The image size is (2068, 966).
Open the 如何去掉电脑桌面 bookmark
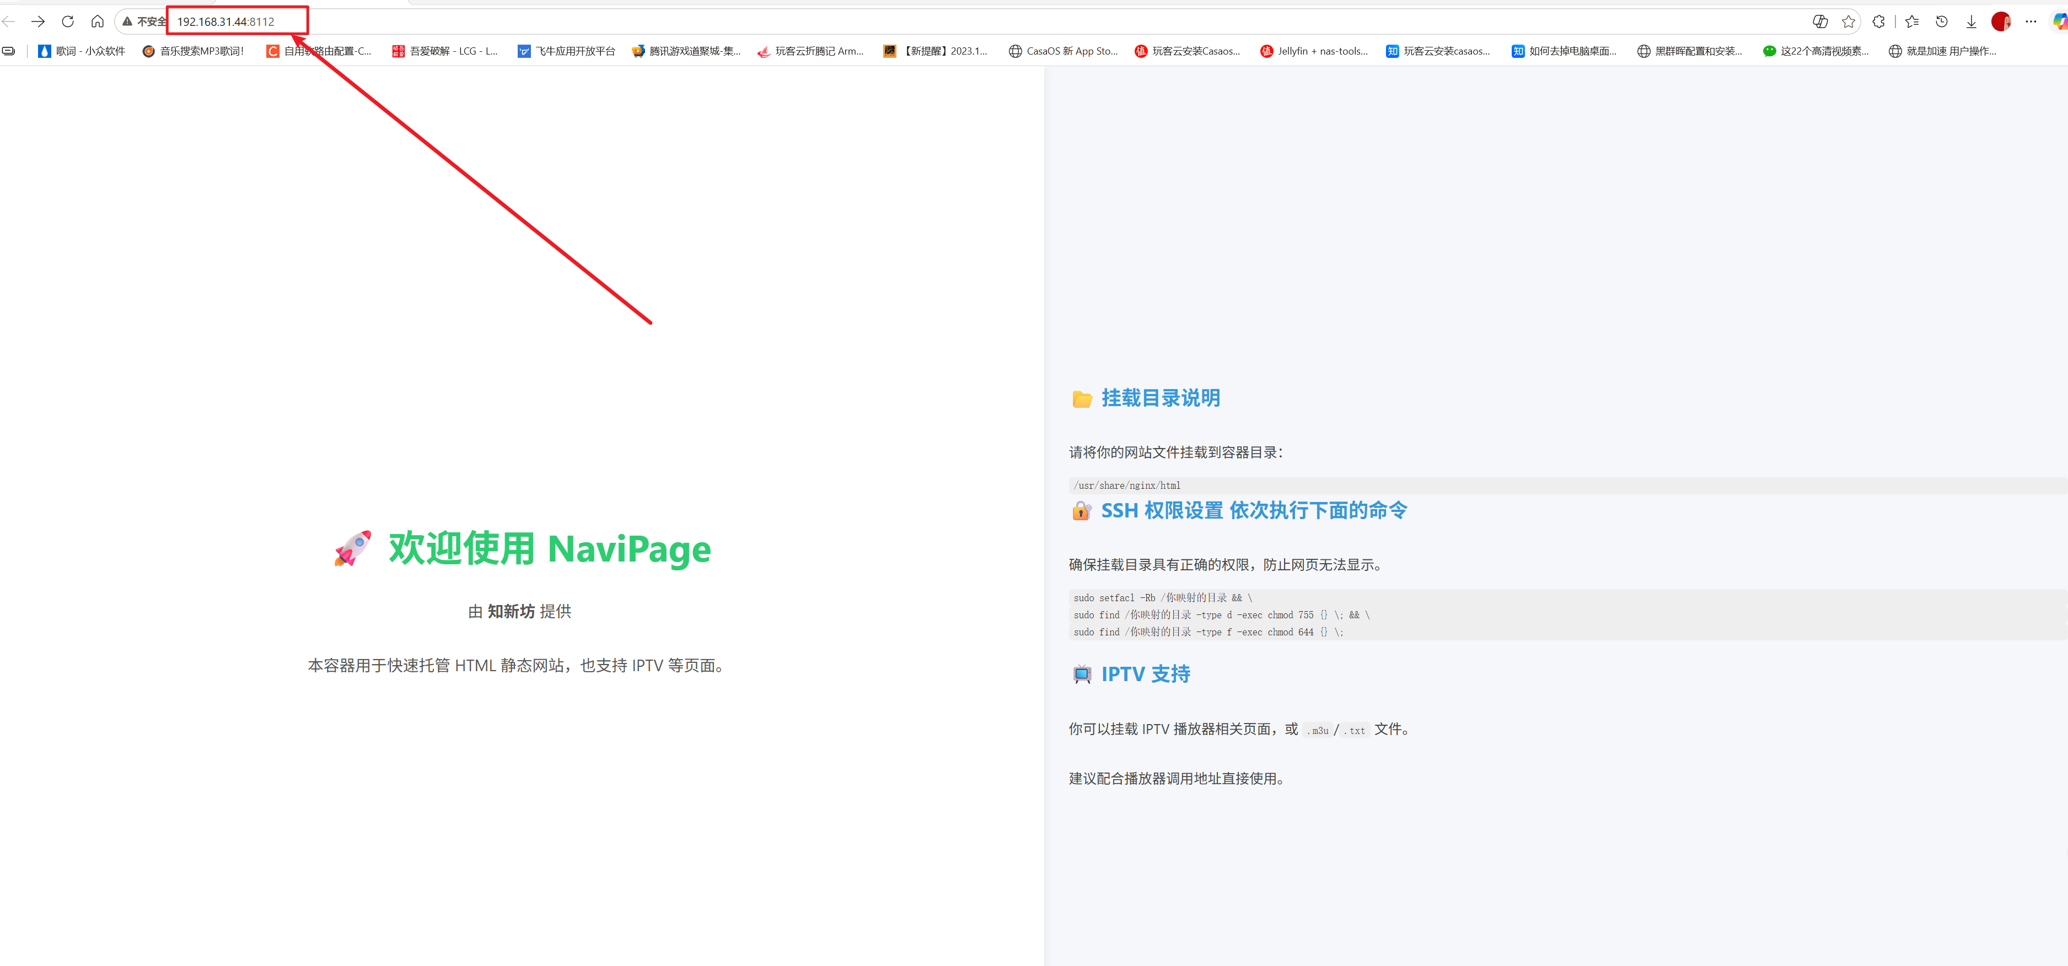tap(1565, 51)
